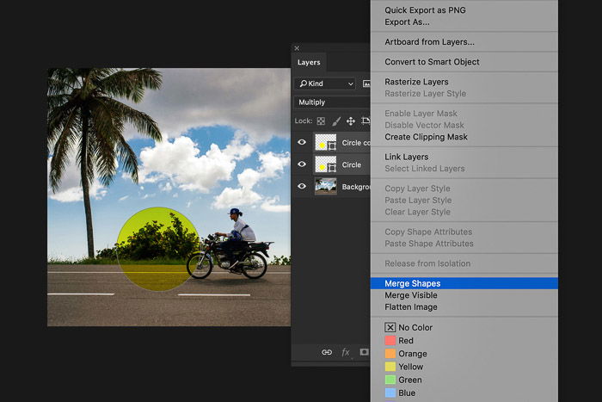Click the lock position move icon
This screenshot has width=602, height=402.
pos(351,121)
